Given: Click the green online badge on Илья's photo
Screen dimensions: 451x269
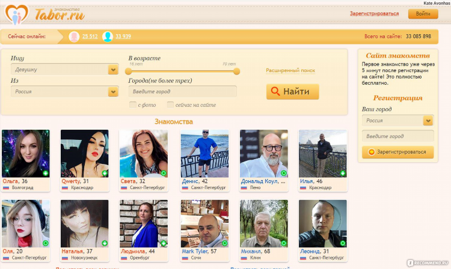Looking at the screenshot, I should (343, 173).
